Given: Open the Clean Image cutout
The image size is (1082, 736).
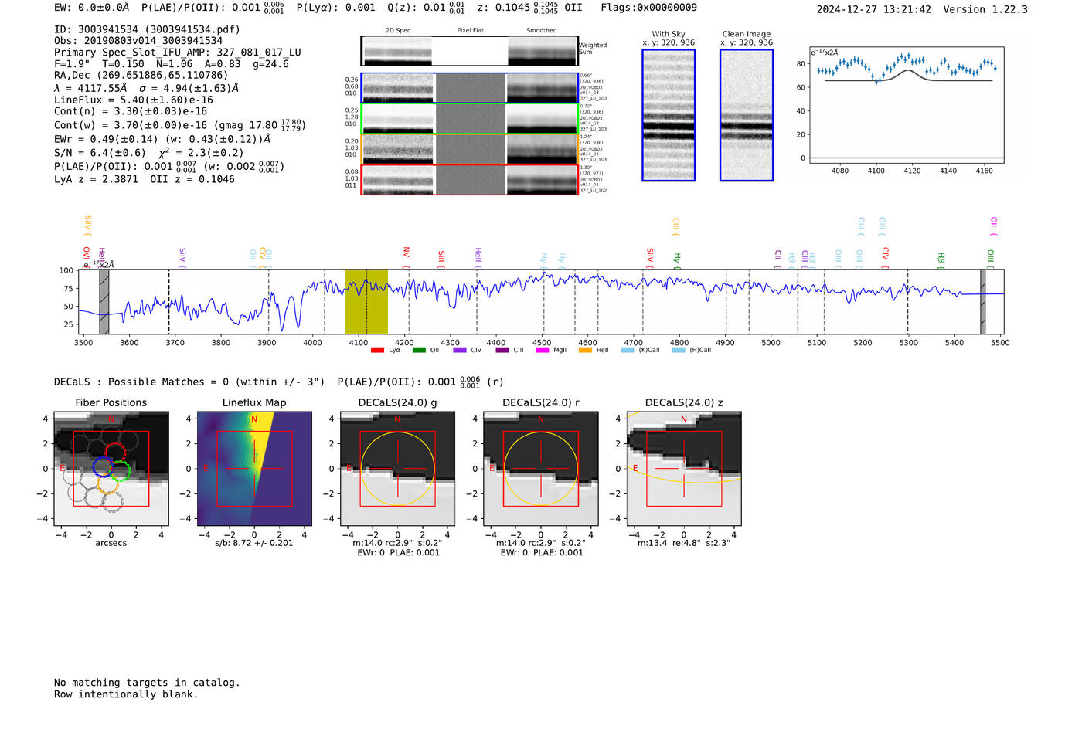Looking at the screenshot, I should (747, 115).
